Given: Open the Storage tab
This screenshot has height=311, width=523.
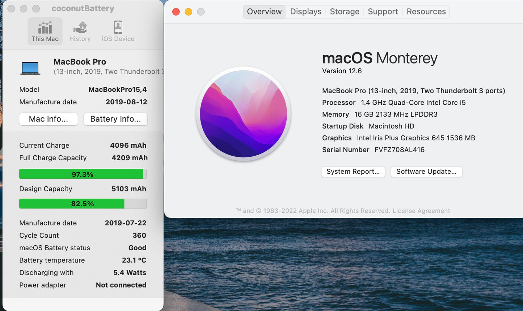Looking at the screenshot, I should (x=344, y=11).
